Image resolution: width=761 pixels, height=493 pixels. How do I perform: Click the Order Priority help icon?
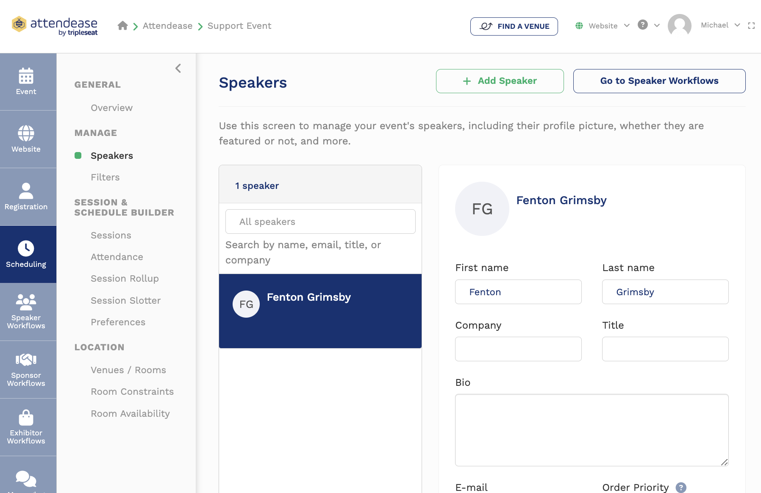[x=681, y=487]
